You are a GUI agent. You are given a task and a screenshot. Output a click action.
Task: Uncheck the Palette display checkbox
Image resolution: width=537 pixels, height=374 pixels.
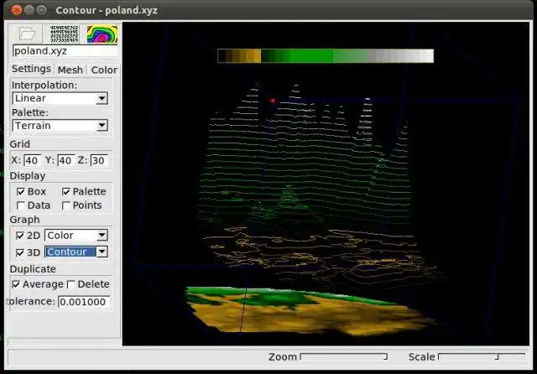(x=65, y=192)
